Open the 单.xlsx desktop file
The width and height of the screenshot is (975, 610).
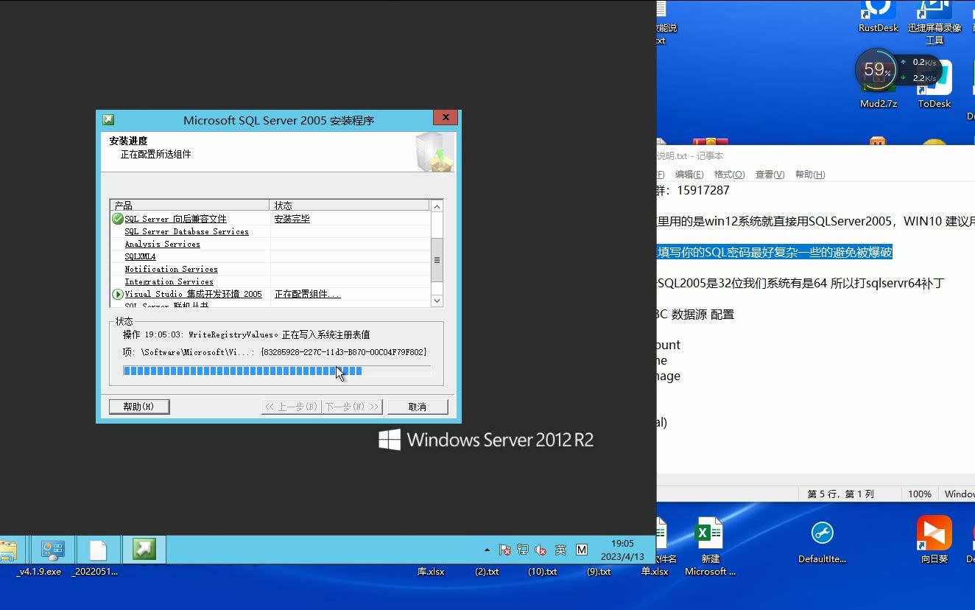pyautogui.click(x=655, y=572)
